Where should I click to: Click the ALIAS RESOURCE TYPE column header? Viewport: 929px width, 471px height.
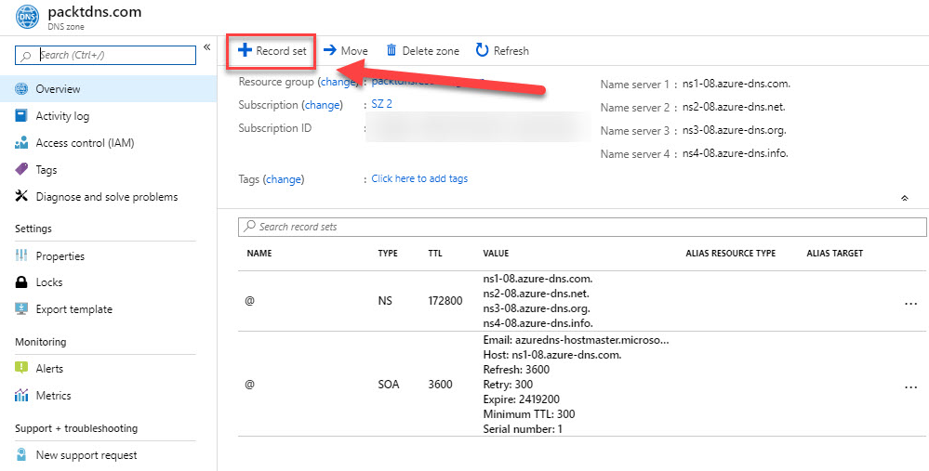click(x=731, y=254)
